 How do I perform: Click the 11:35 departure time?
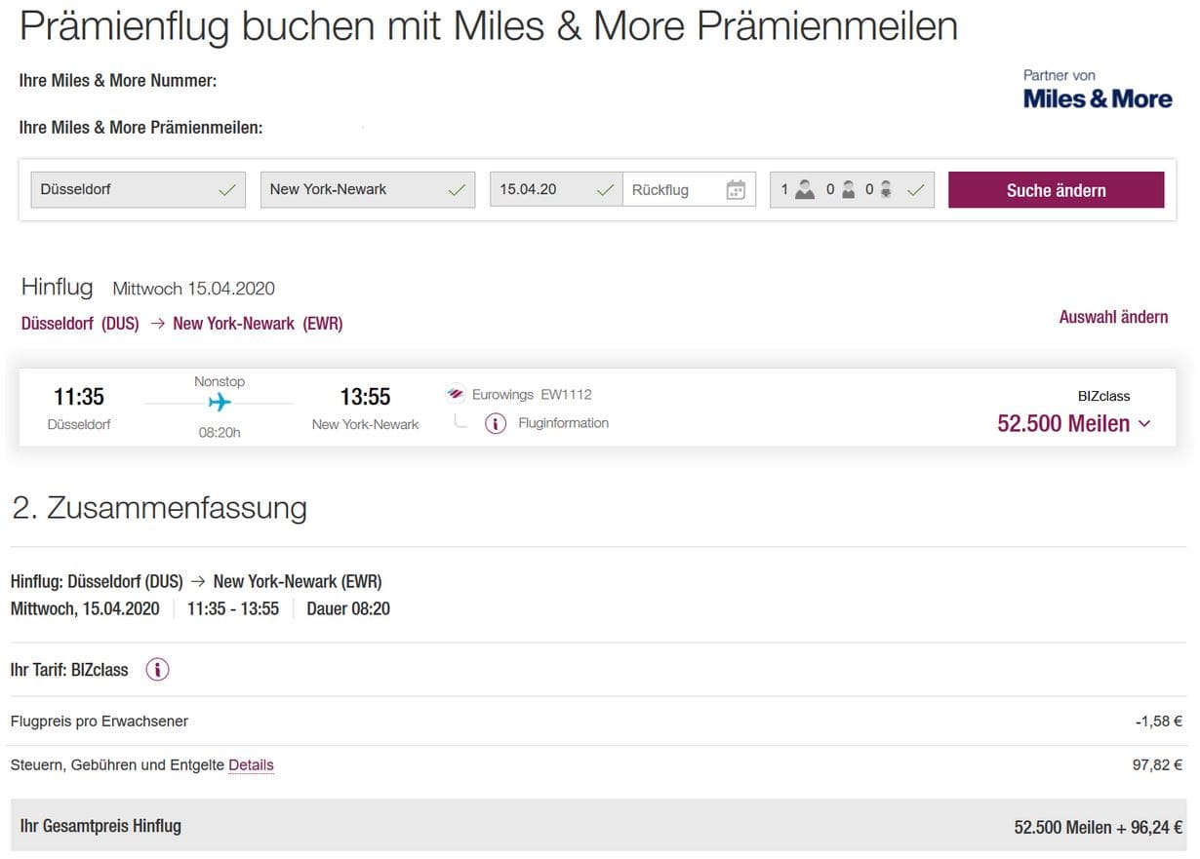[79, 397]
